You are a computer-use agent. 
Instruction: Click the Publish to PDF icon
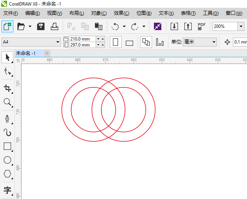pyautogui.click(x=201, y=26)
